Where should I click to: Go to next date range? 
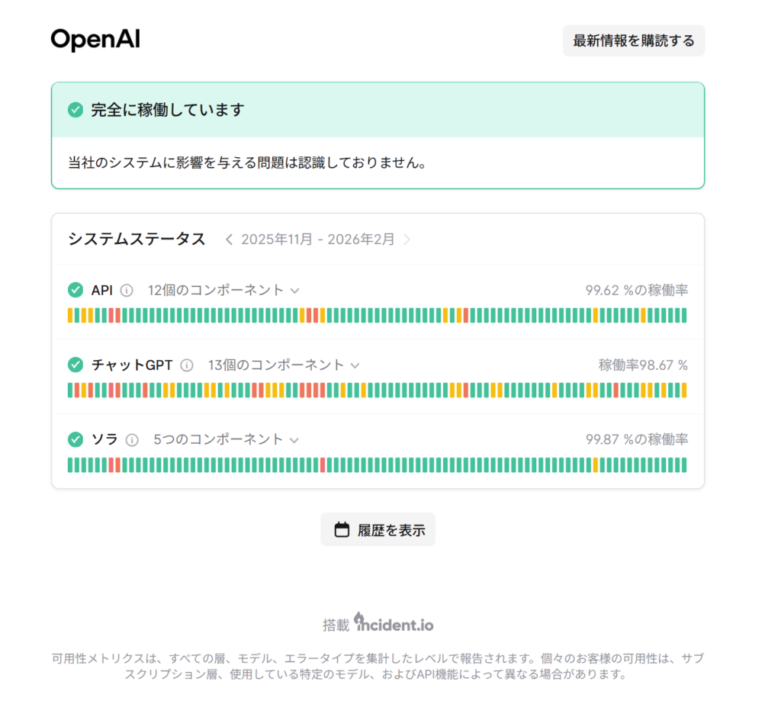tap(407, 239)
